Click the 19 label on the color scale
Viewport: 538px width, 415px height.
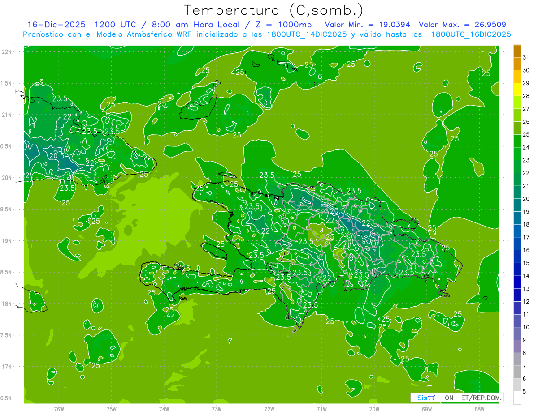[526, 212]
